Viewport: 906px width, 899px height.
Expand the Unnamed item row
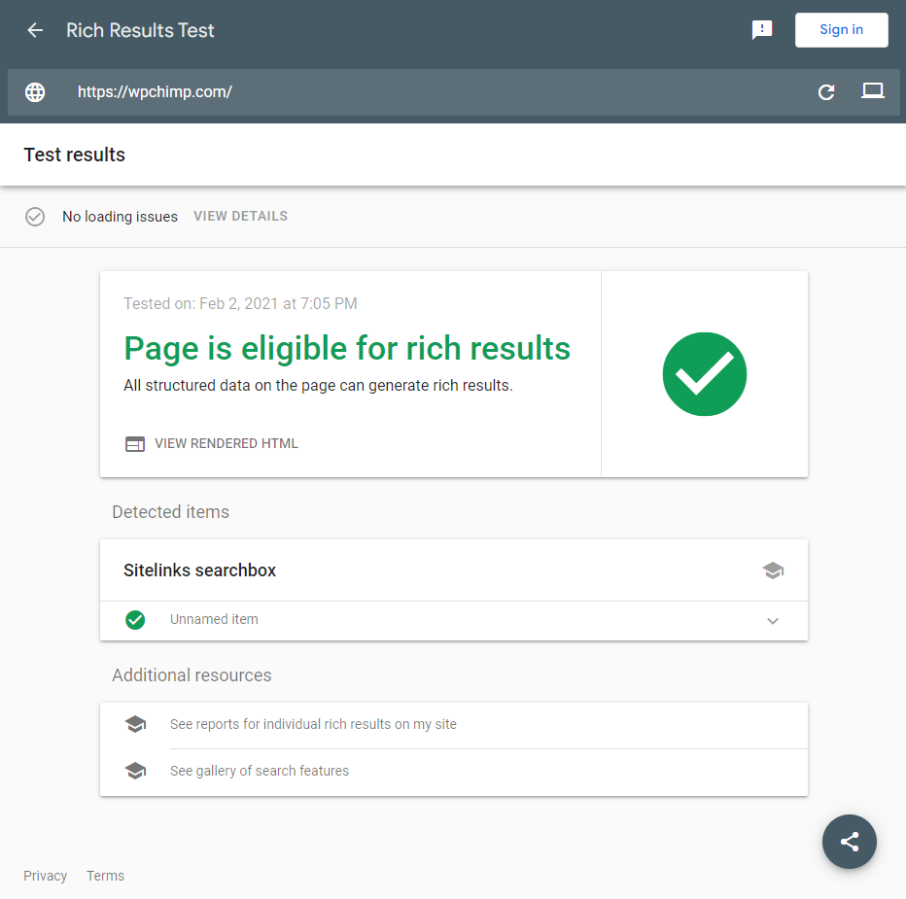454,620
